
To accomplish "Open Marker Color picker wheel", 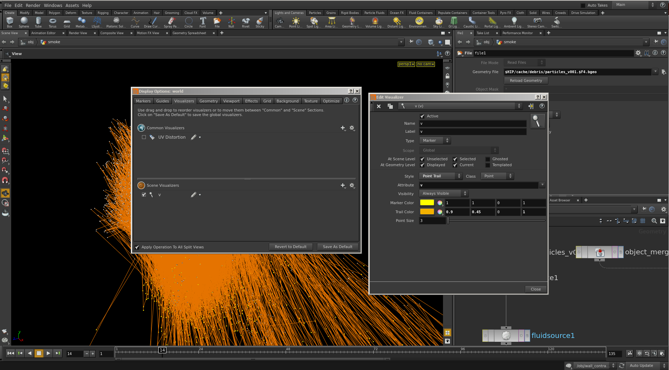I will click(440, 203).
